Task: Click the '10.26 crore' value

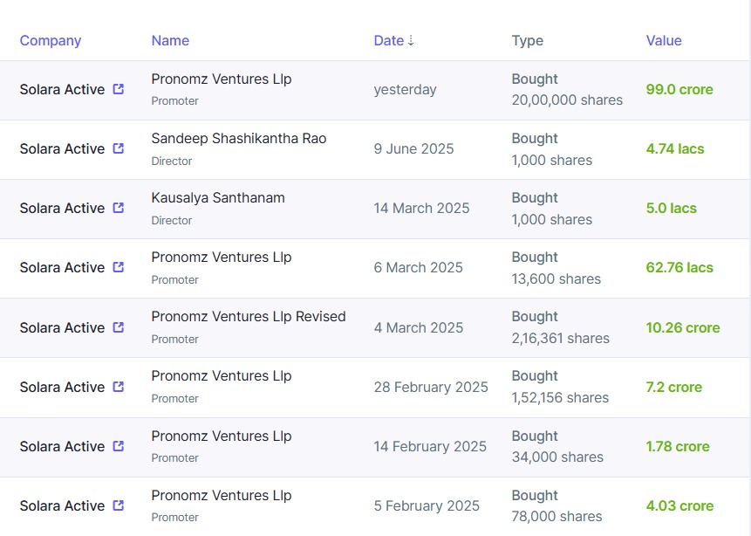Action: [682, 328]
